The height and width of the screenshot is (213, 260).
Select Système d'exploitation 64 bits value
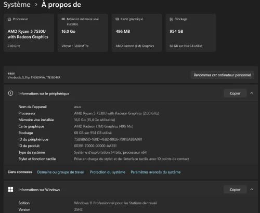(x=110, y=152)
